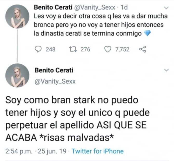Open the top tweet's profile avatar
The image size is (174, 161).
coord(17,16)
